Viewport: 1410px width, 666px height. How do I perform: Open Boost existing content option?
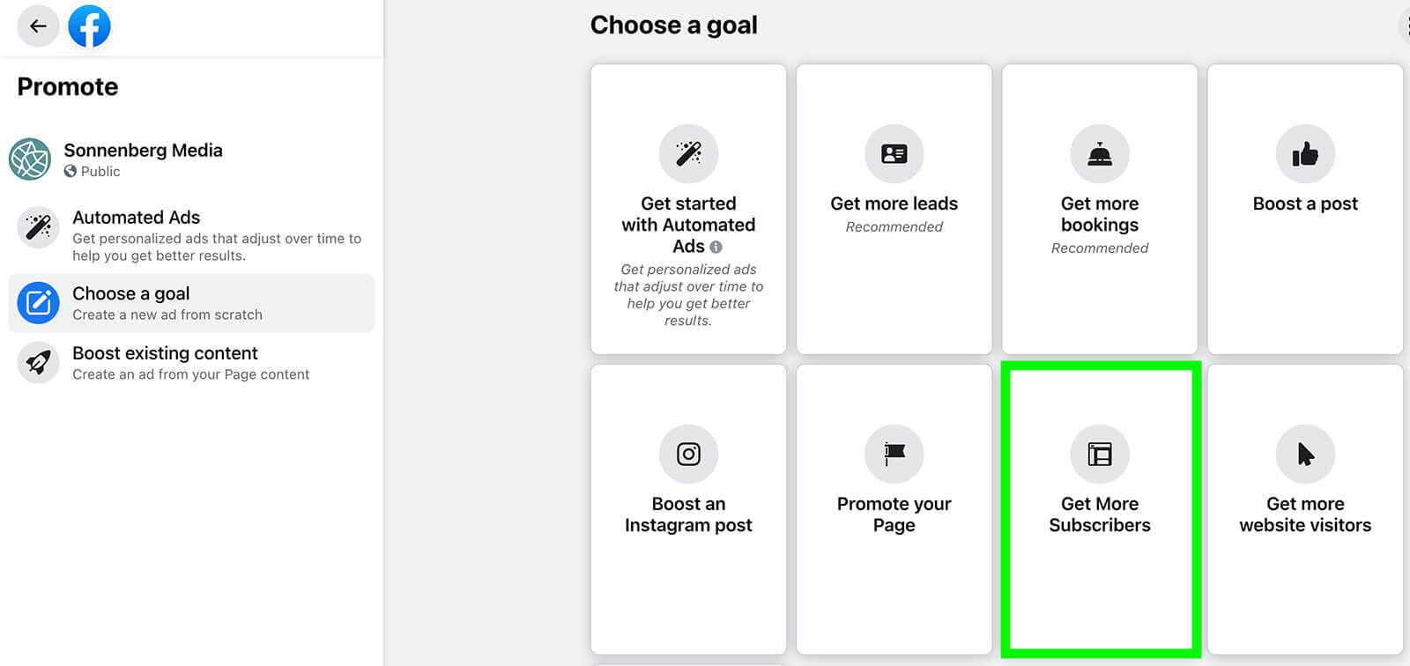coord(190,363)
